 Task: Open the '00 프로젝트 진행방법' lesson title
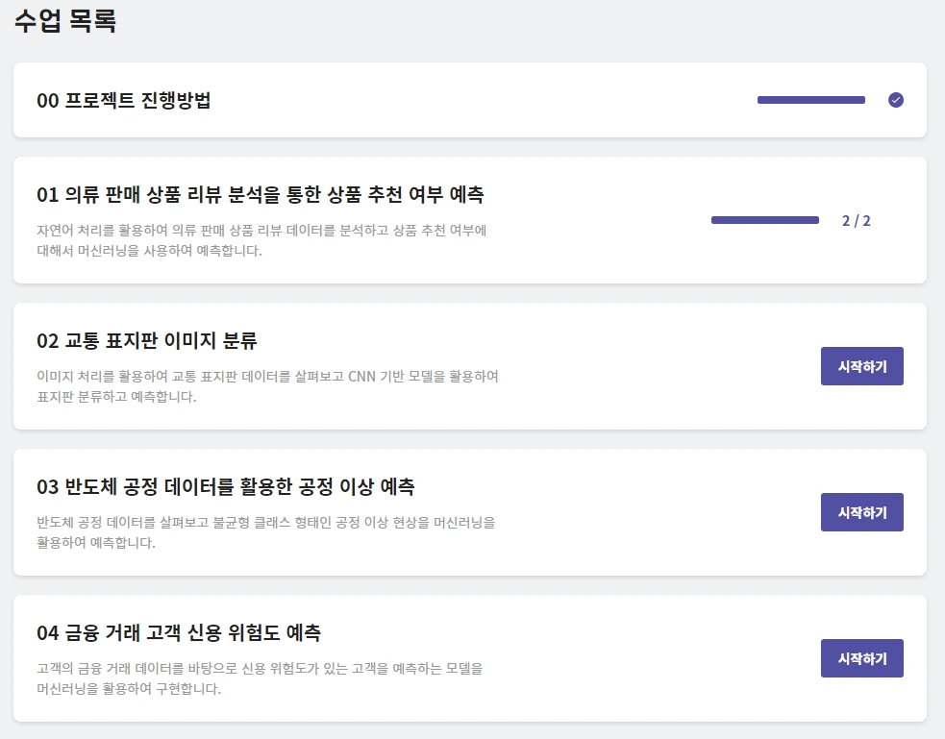[x=124, y=100]
